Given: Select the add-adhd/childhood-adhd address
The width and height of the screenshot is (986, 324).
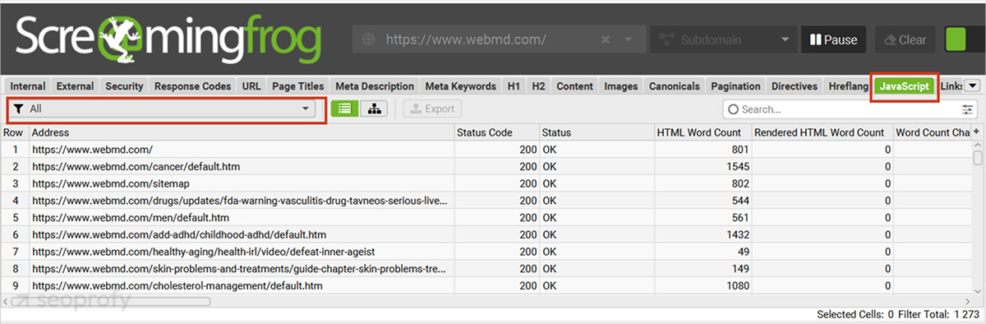Looking at the screenshot, I should pyautogui.click(x=242, y=235).
